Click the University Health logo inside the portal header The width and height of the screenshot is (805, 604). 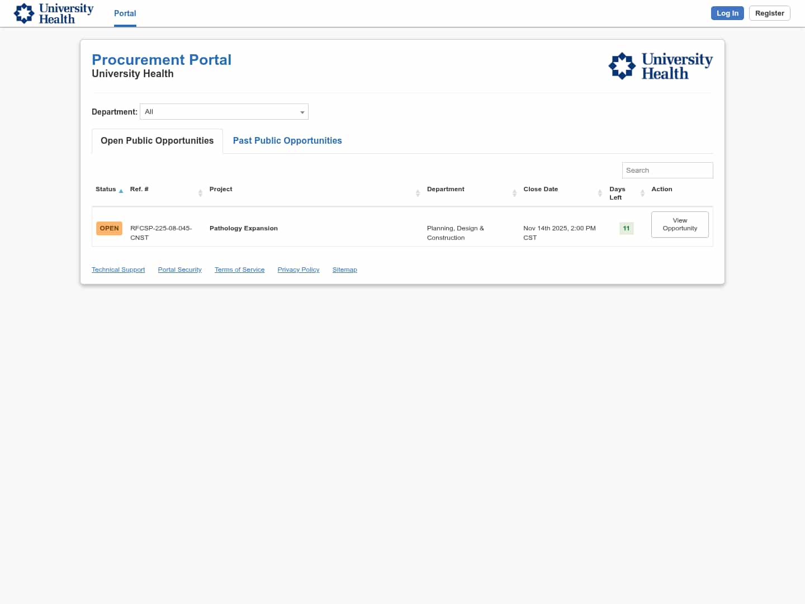[x=660, y=65]
